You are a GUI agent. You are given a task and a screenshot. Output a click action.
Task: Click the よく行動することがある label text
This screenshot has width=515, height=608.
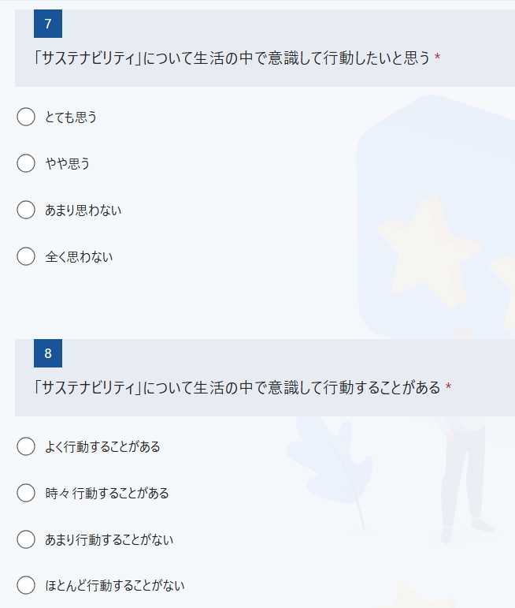[102, 446]
